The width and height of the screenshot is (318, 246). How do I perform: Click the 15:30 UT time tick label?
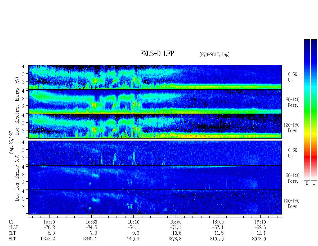tap(91, 222)
